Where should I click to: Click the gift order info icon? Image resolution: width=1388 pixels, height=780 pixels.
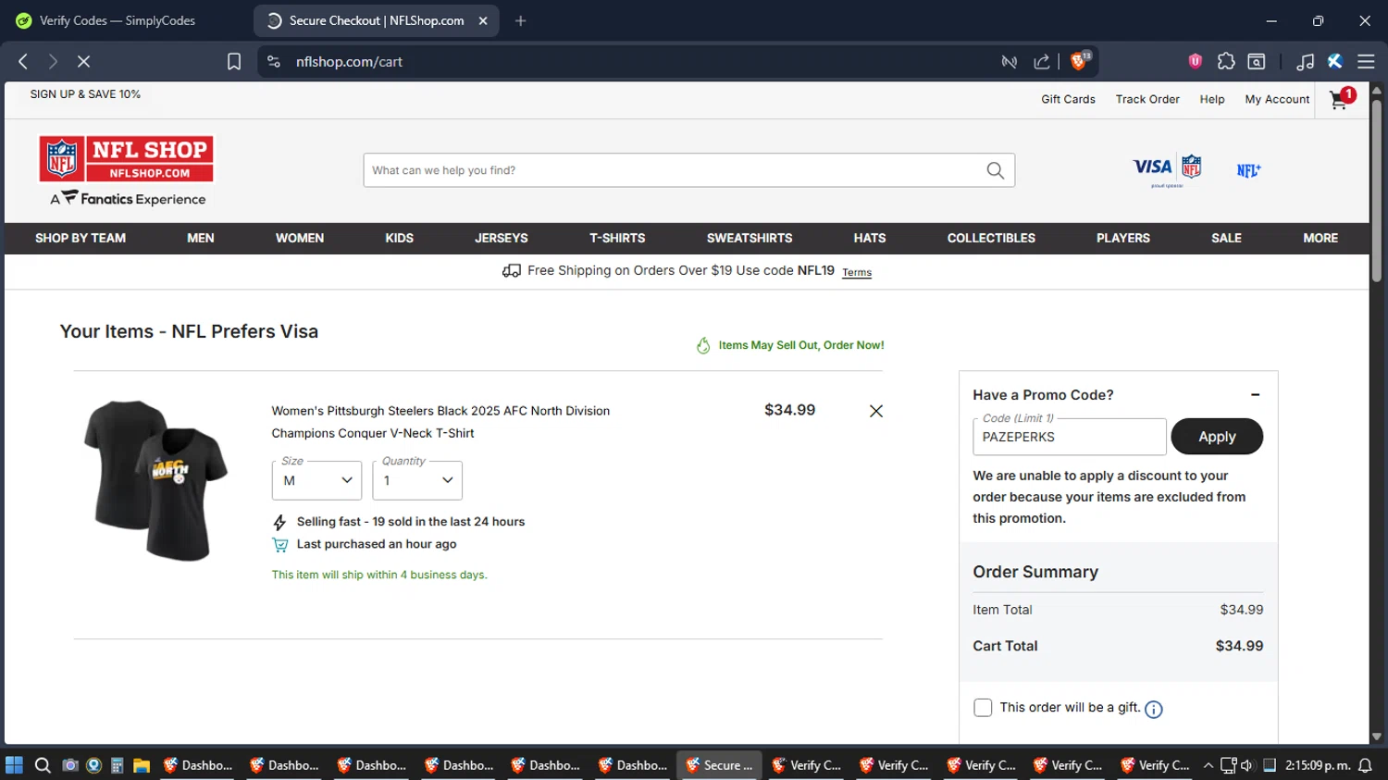1154,710
